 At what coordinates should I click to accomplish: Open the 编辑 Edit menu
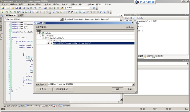(x=13, y=4)
